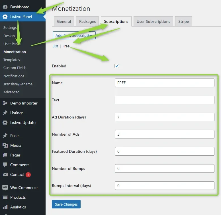The width and height of the screenshot is (221, 215).
Task: Click the Free subscription label
Action: point(66,46)
